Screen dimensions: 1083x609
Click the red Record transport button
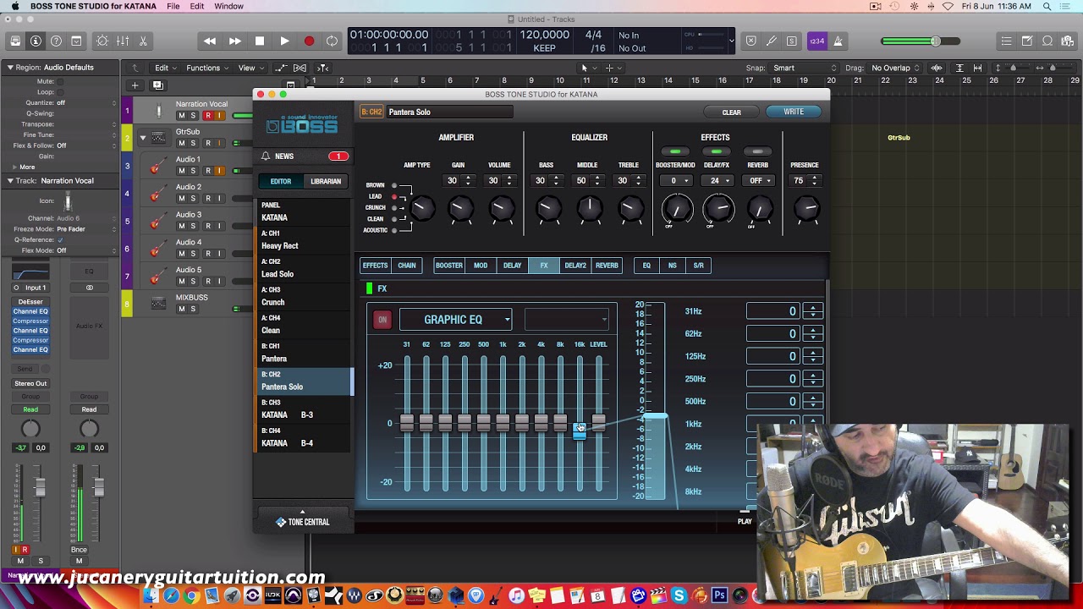[309, 41]
